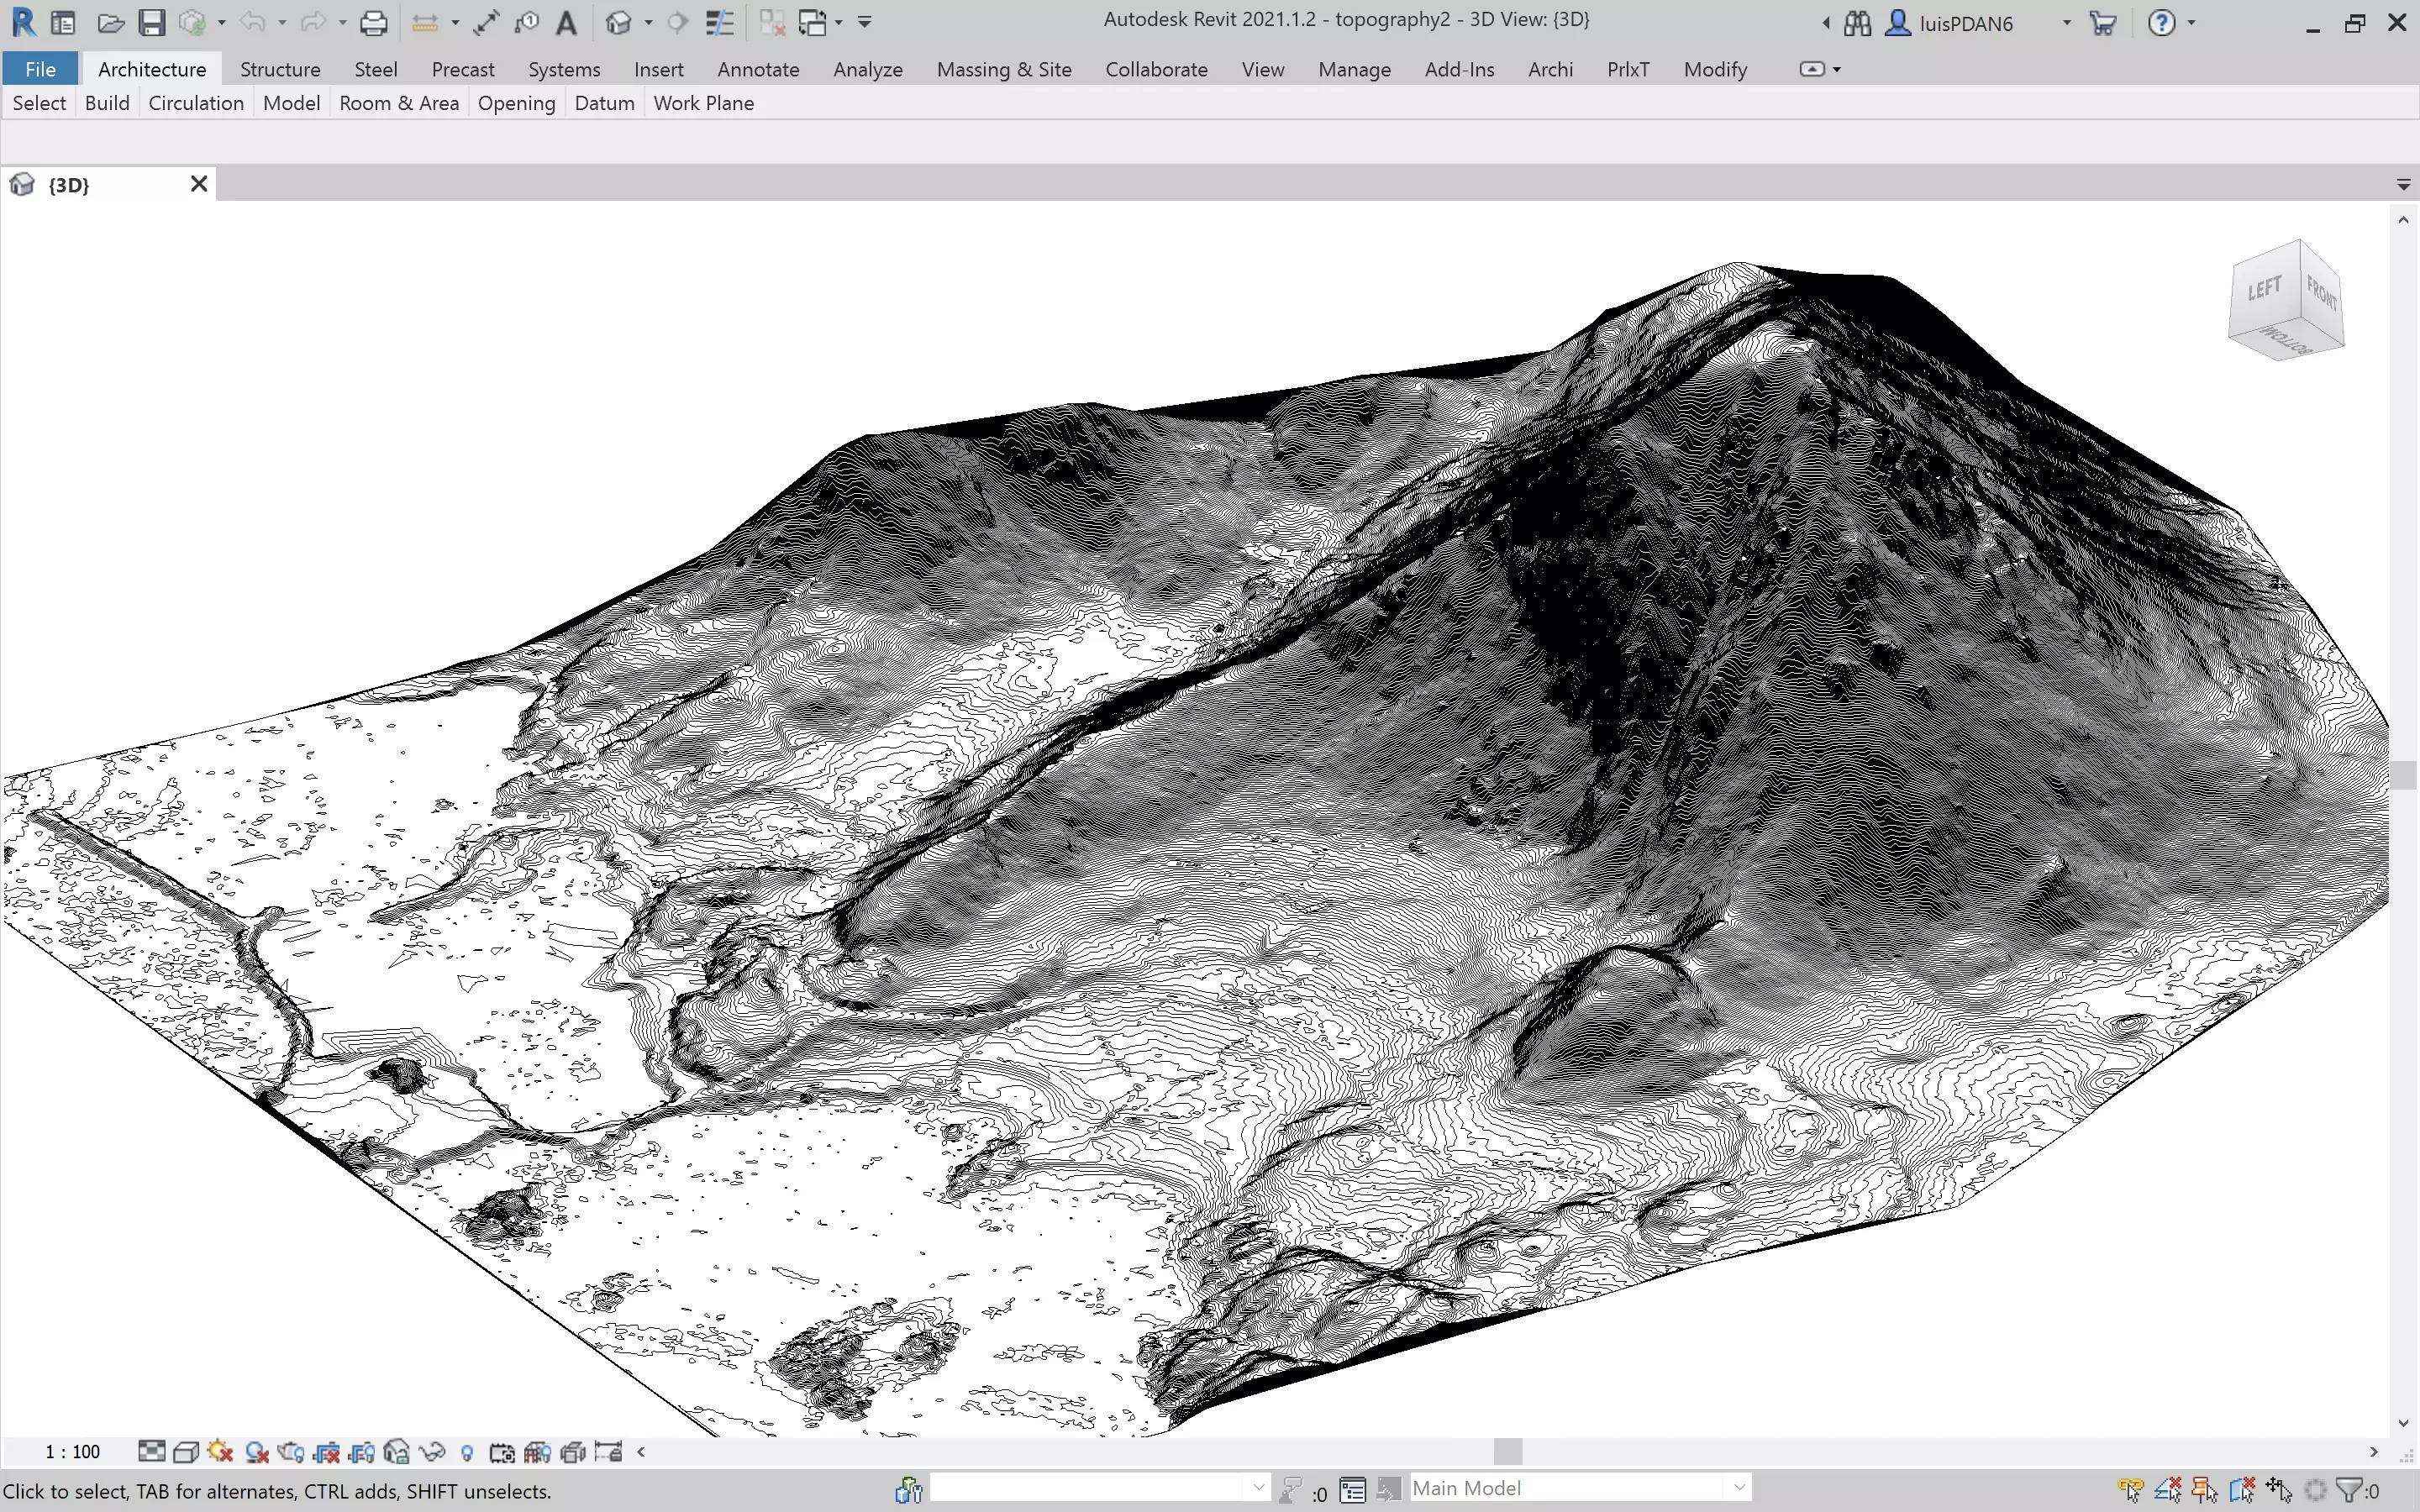Screen dimensions: 2420x1512
Task: Click the Save icon in quick access toolbar
Action: (x=151, y=22)
